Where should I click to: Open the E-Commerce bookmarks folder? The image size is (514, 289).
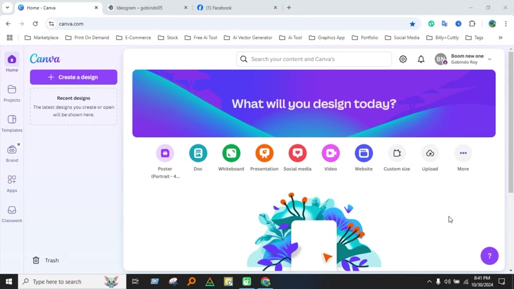(134, 38)
